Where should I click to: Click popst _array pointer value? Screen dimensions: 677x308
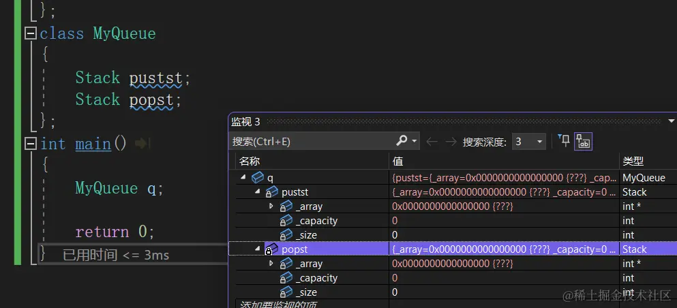(x=453, y=263)
